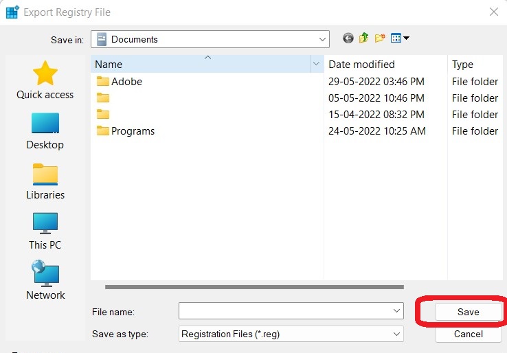Select This PC in sidebar
This screenshot has height=353, width=507.
click(x=45, y=231)
